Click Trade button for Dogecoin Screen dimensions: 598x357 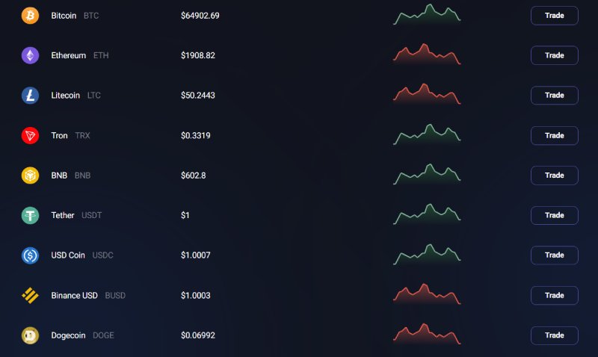coord(554,335)
